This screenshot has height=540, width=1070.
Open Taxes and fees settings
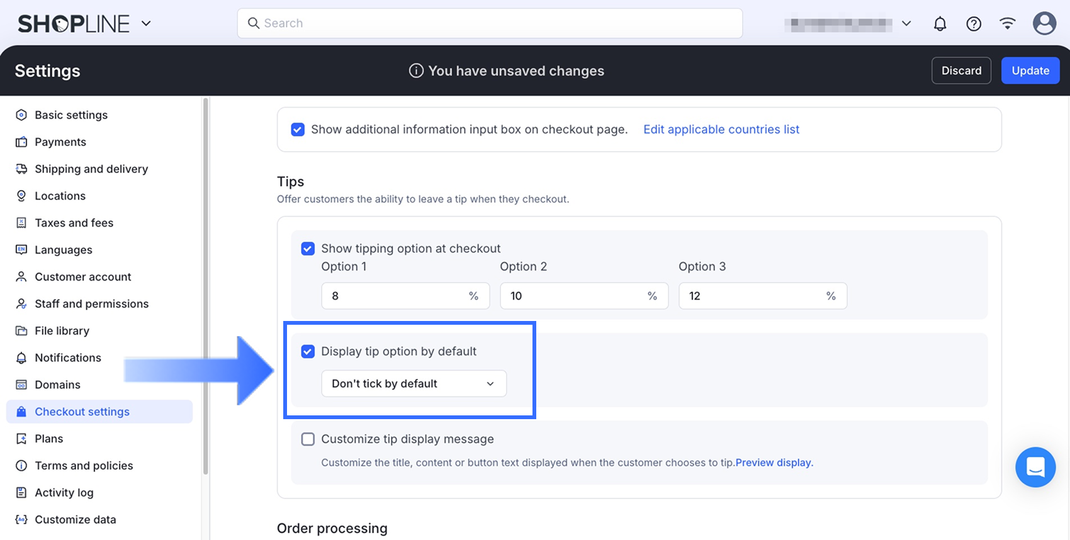[74, 223]
